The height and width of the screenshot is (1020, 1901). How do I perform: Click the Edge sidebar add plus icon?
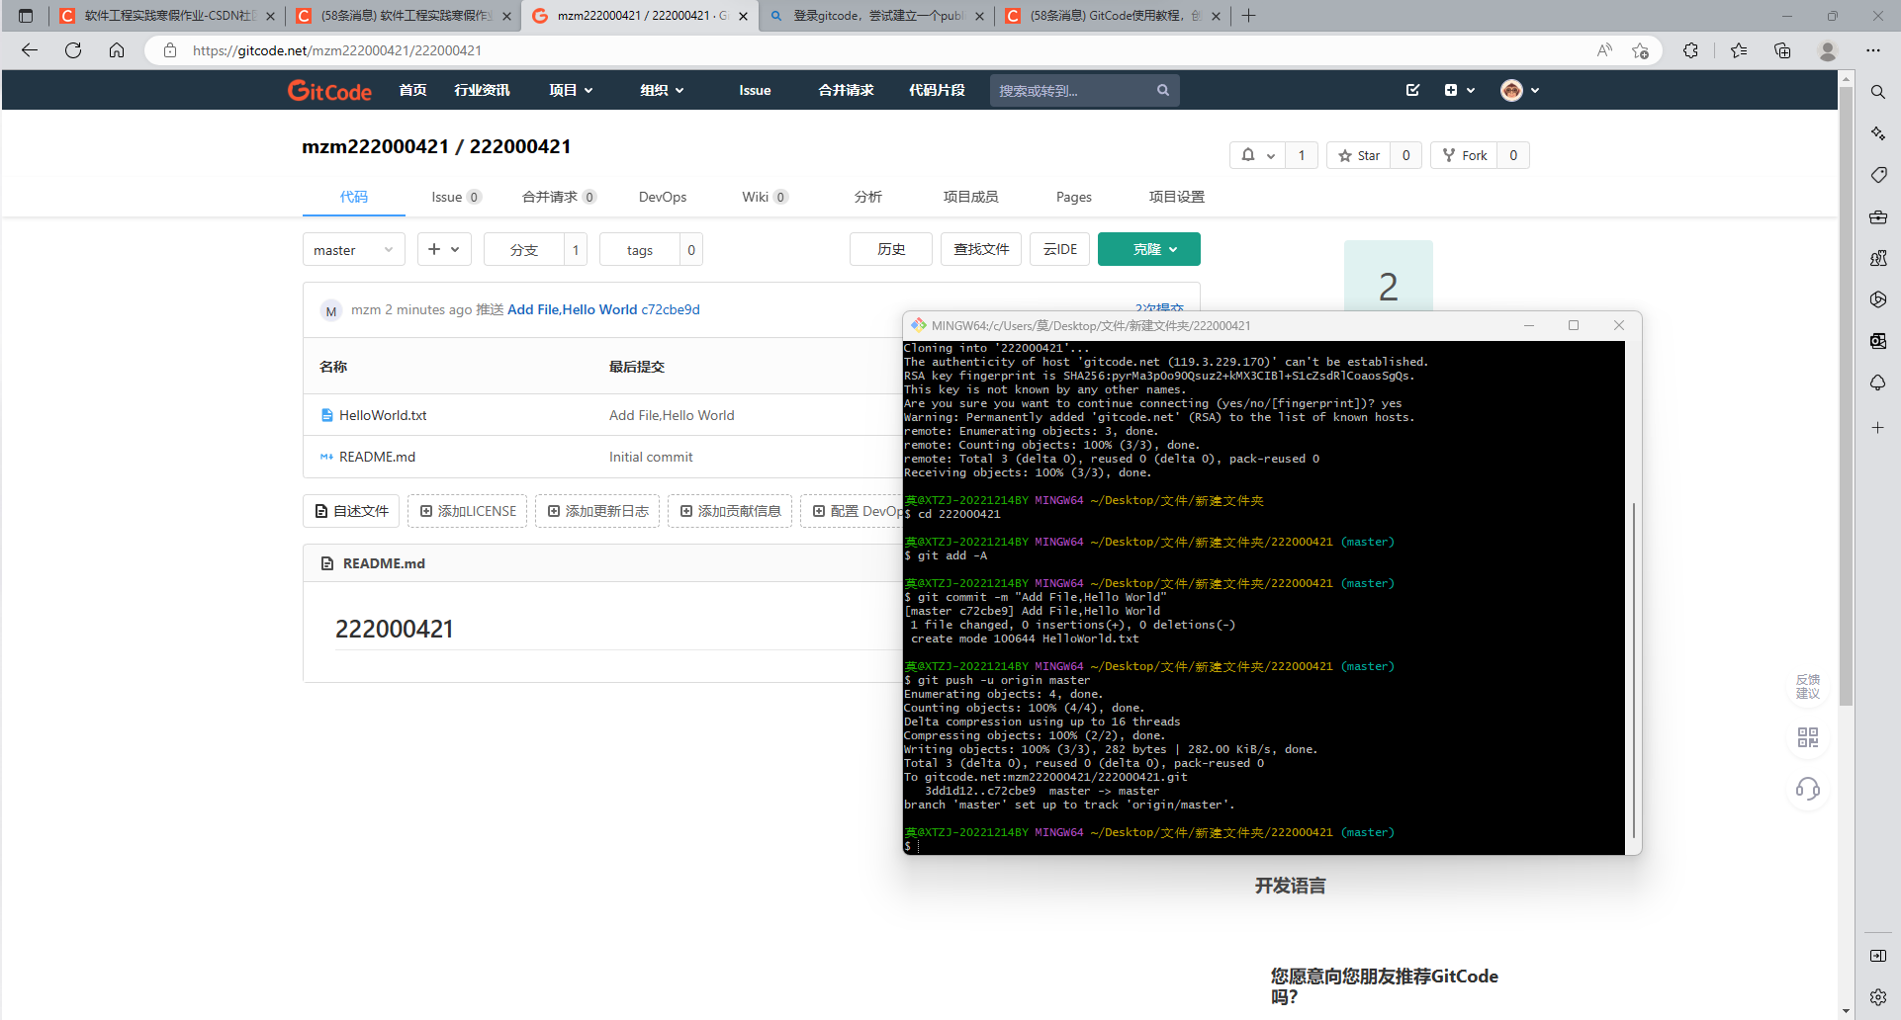[x=1877, y=428]
